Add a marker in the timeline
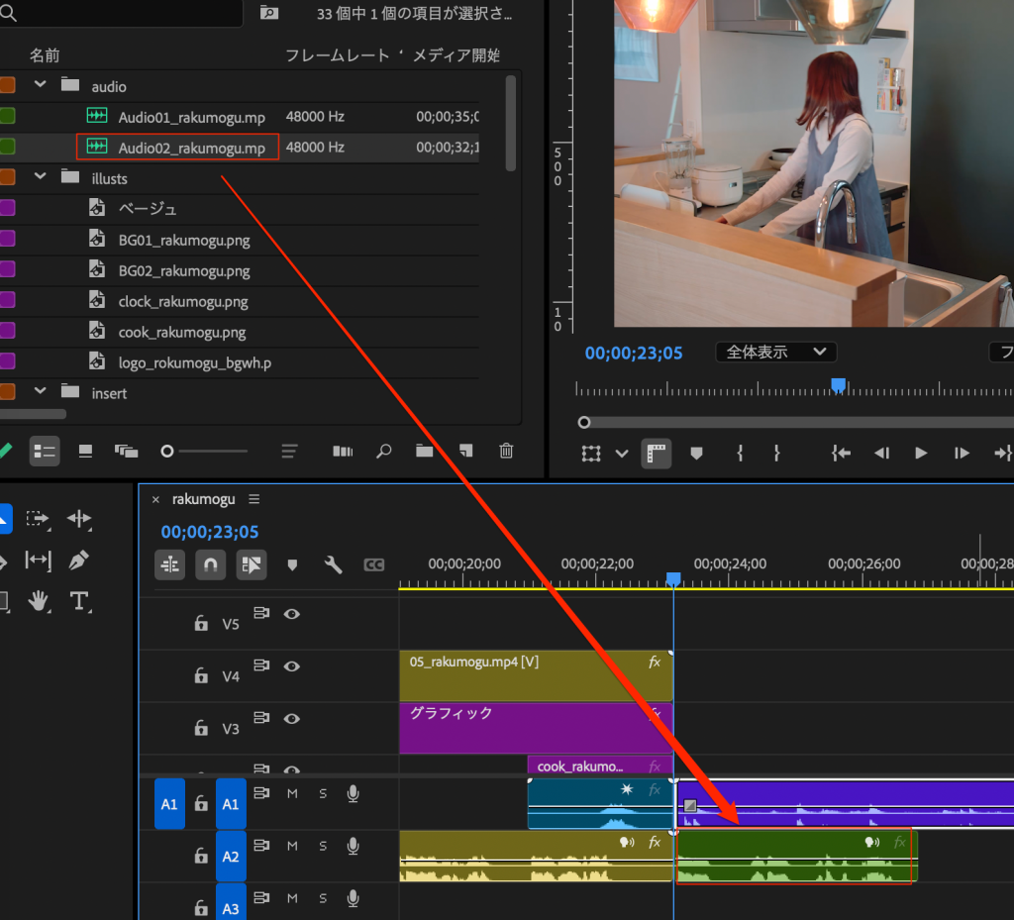The width and height of the screenshot is (1014, 920). 292,564
